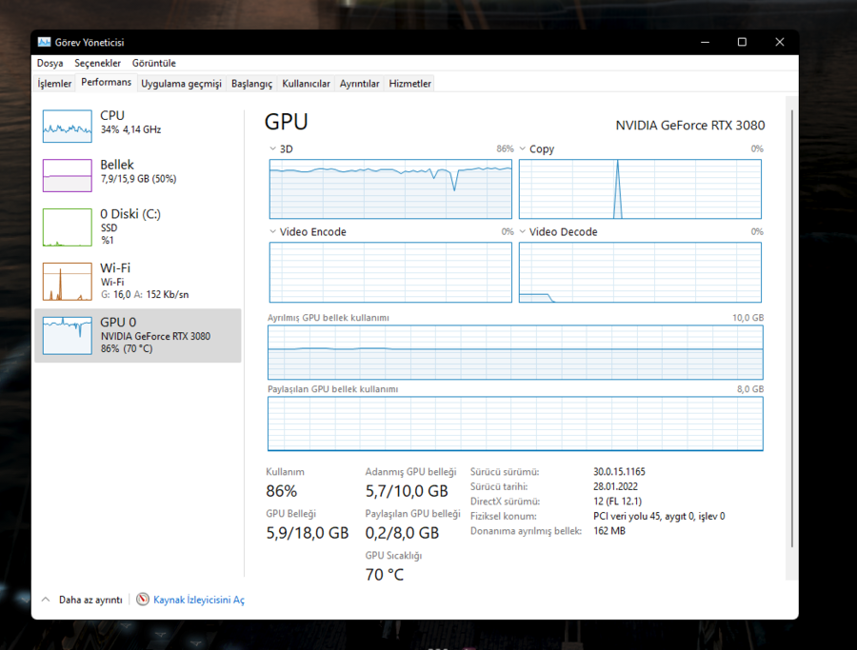Click the GPU 0 NVIDIA GeForce entry
Screen dimensions: 857x650
(x=138, y=335)
